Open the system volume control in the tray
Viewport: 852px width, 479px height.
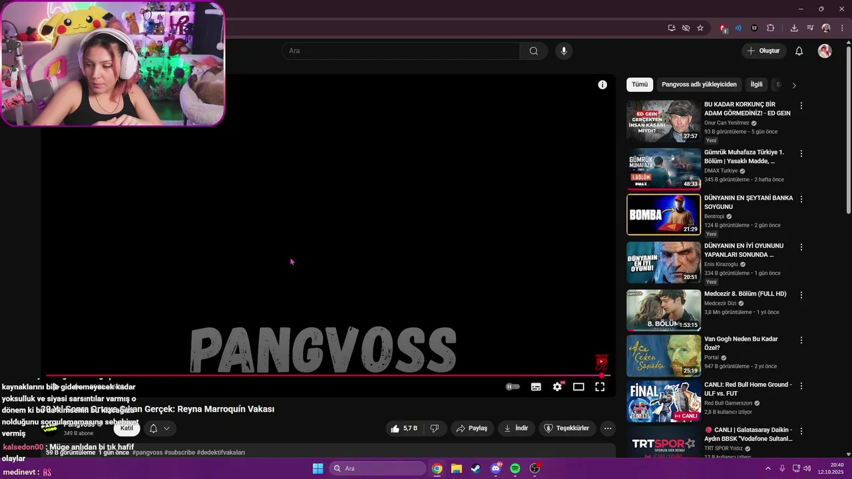click(x=807, y=468)
